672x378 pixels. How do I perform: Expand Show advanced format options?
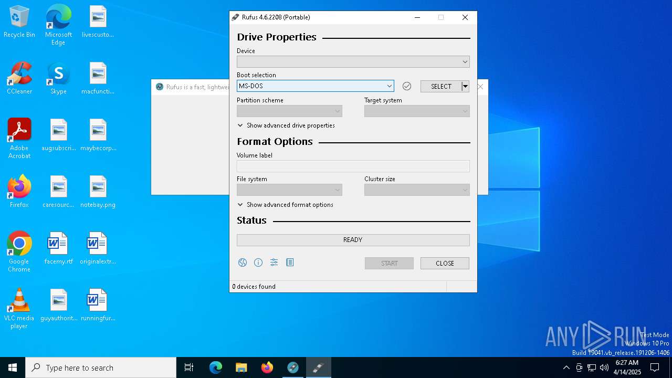click(286, 205)
